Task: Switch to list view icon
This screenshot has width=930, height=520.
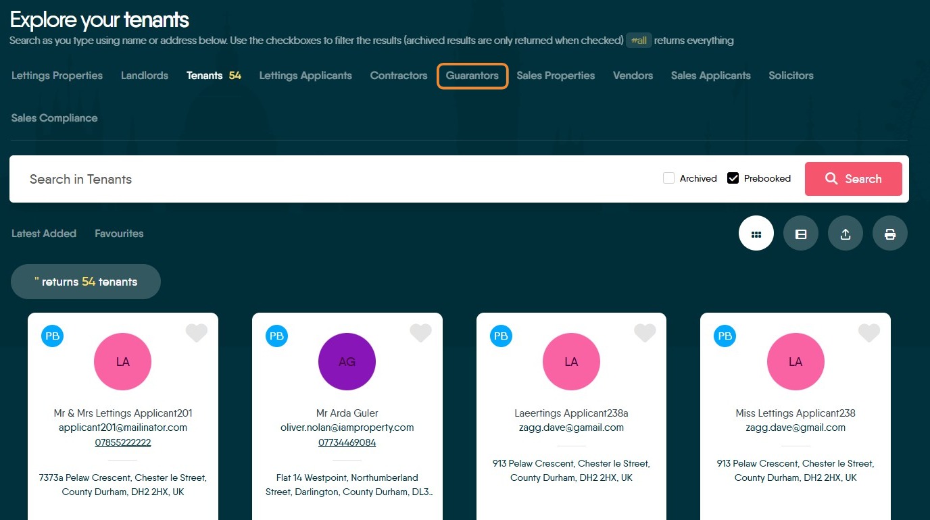Action: point(801,233)
